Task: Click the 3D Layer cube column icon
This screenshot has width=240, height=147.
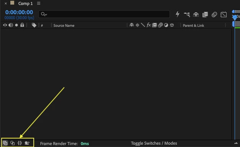Action: [172, 25]
